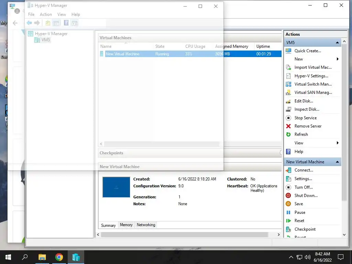Image resolution: width=352 pixels, height=264 pixels.
Task: Collapse the New Virtual Machine actions section
Action: (x=337, y=162)
